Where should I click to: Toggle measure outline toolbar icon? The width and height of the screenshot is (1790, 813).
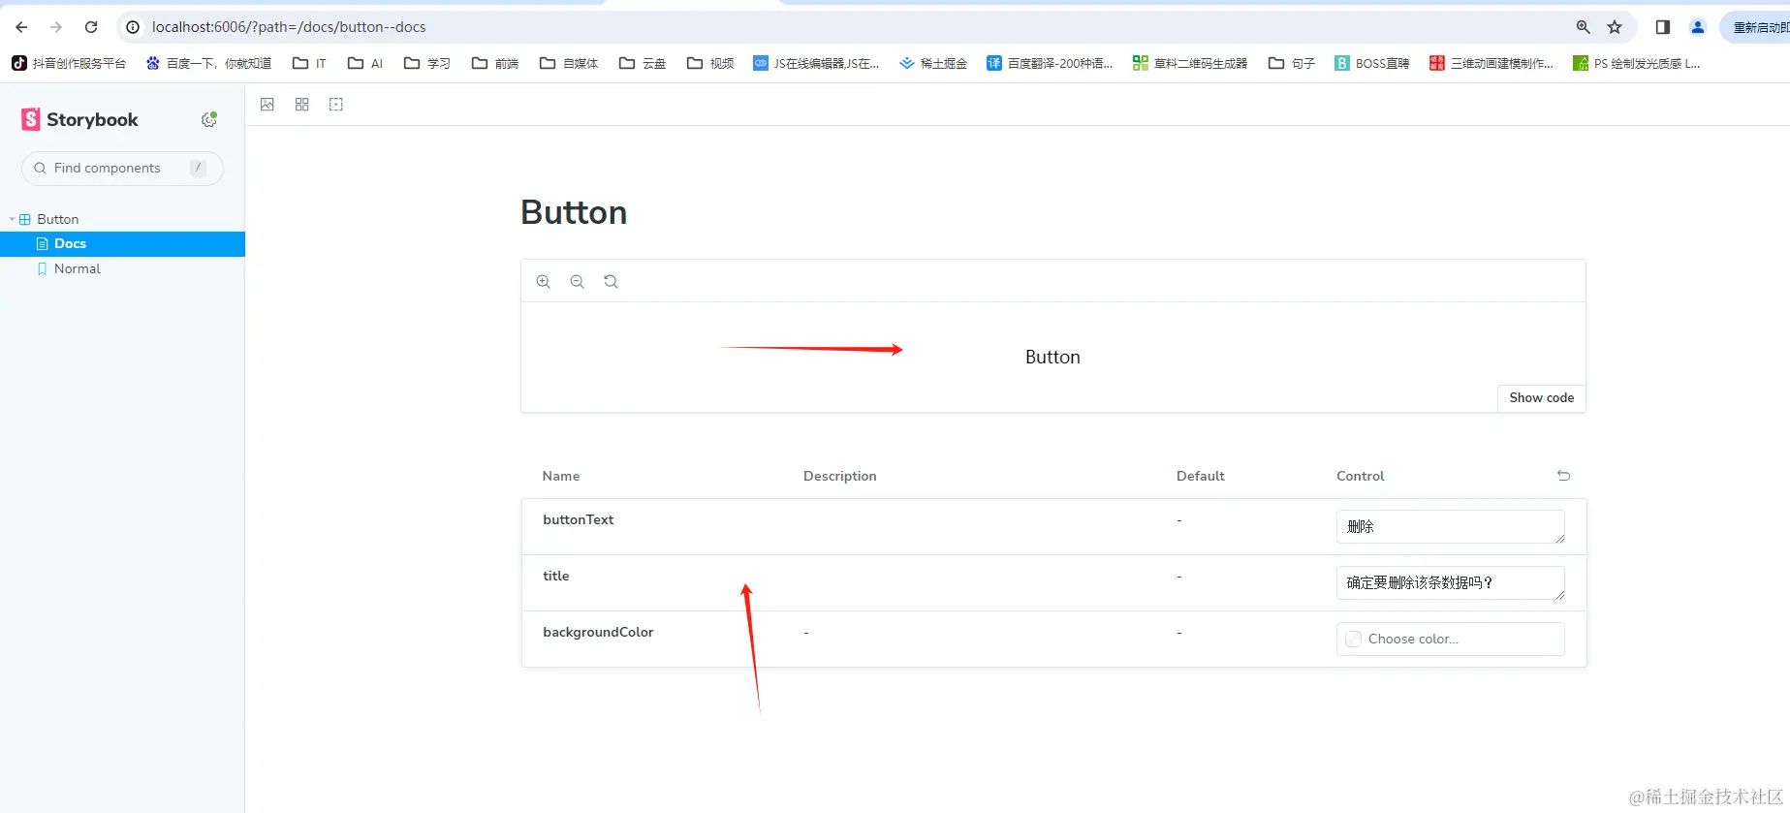pyautogui.click(x=336, y=105)
